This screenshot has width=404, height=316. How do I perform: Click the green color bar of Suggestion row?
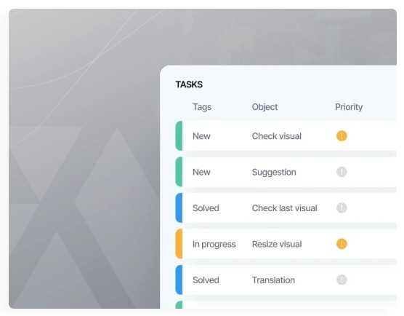coord(179,172)
